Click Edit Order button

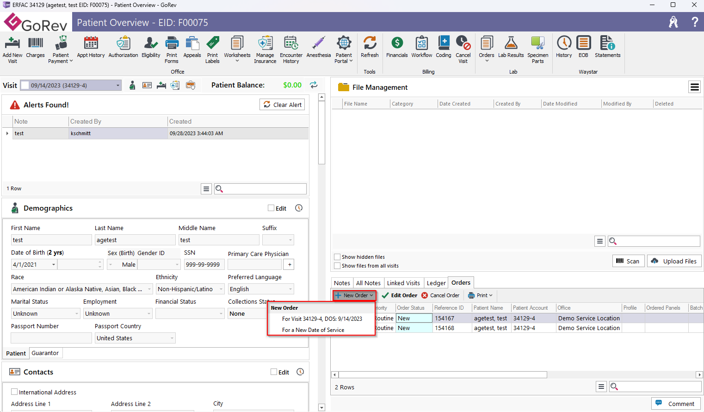399,295
